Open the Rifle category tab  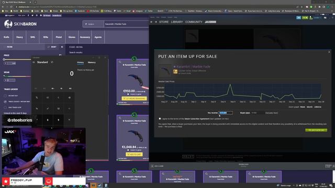(46, 37)
